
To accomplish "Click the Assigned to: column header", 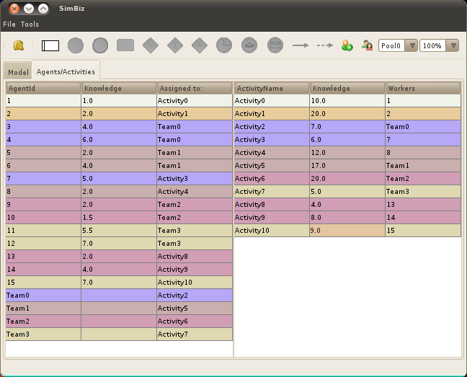I will pyautogui.click(x=195, y=88).
